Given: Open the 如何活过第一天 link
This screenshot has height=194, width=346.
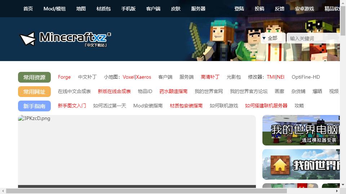Looking at the screenshot, I should click(110, 106).
